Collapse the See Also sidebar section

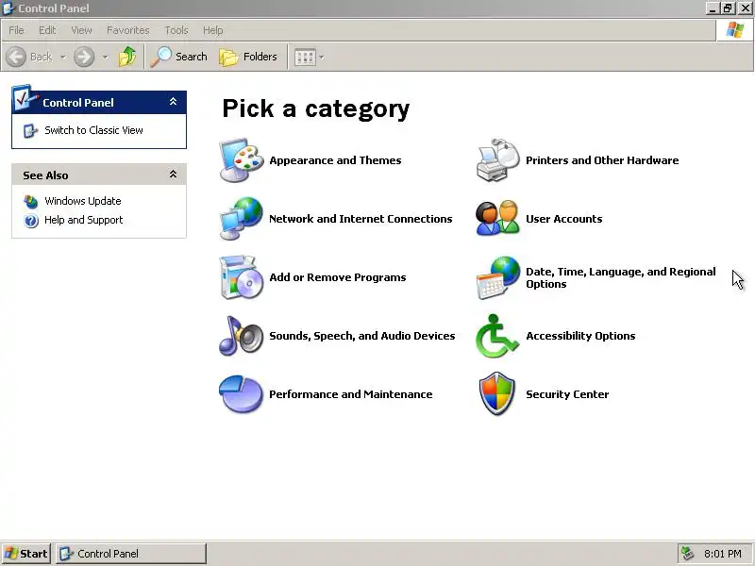(x=173, y=175)
